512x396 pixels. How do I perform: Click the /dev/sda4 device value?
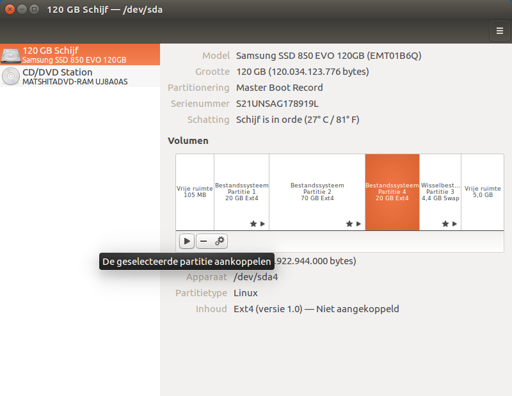(256, 277)
